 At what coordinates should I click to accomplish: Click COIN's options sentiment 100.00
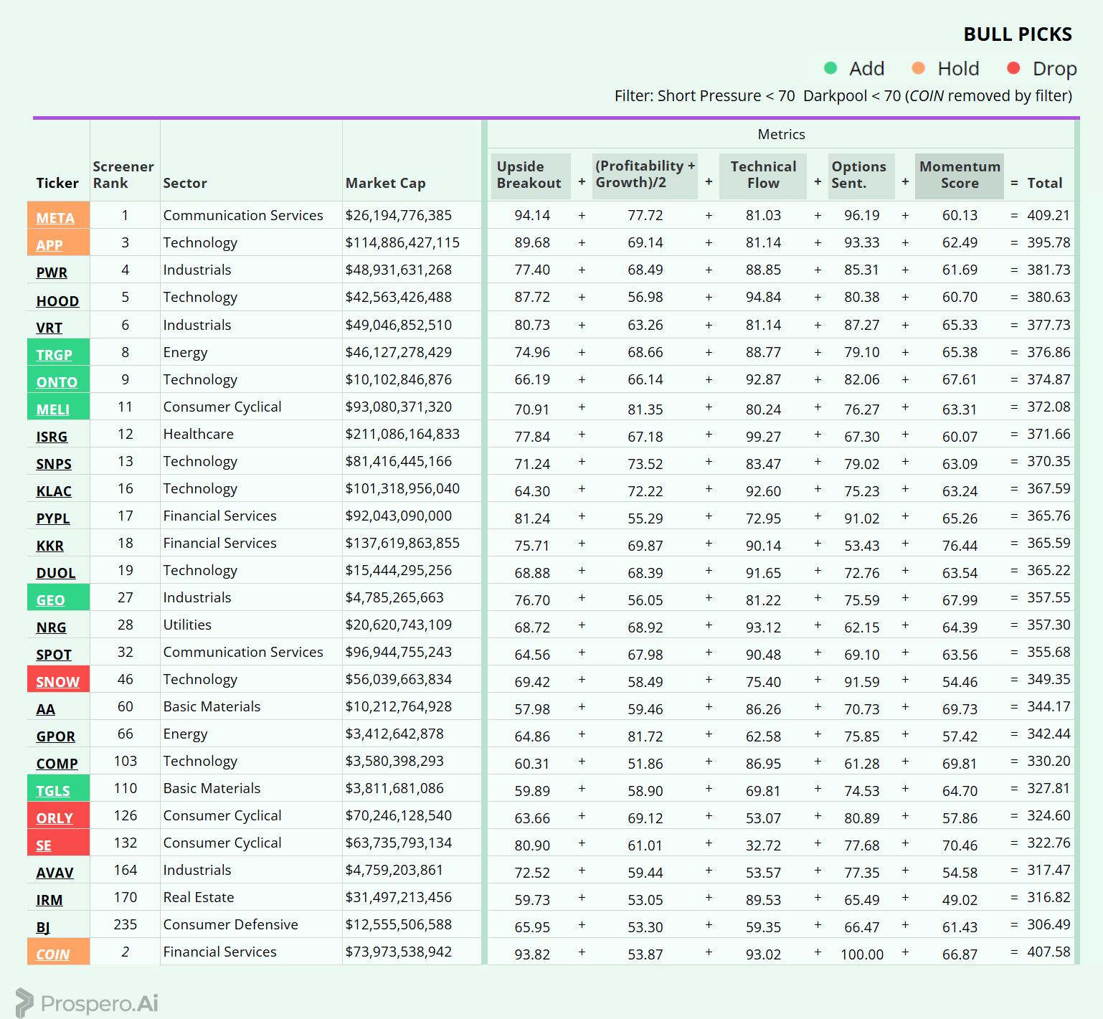862,954
